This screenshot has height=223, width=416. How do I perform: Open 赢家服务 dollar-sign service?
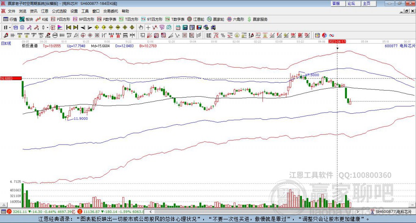click(257, 19)
